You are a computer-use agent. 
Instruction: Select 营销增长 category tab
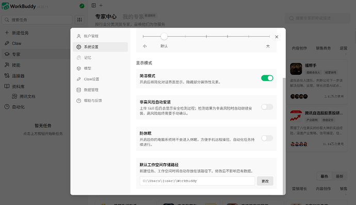click(299, 189)
